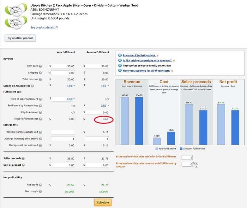This screenshot has width=247, height=208.
Task: Click the light blue Your fulfillment legend swatch
Action: coord(157,149)
